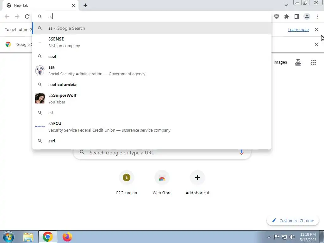Open a new tab with plus button

coord(85,5)
